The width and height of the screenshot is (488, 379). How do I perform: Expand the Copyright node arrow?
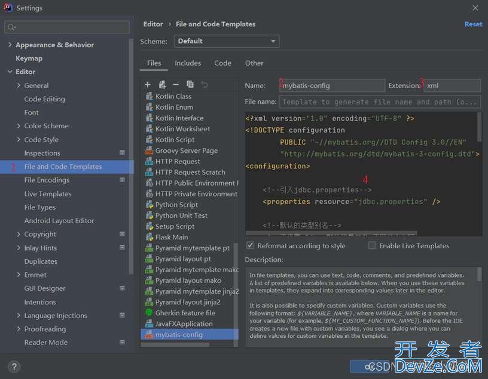tap(19, 234)
